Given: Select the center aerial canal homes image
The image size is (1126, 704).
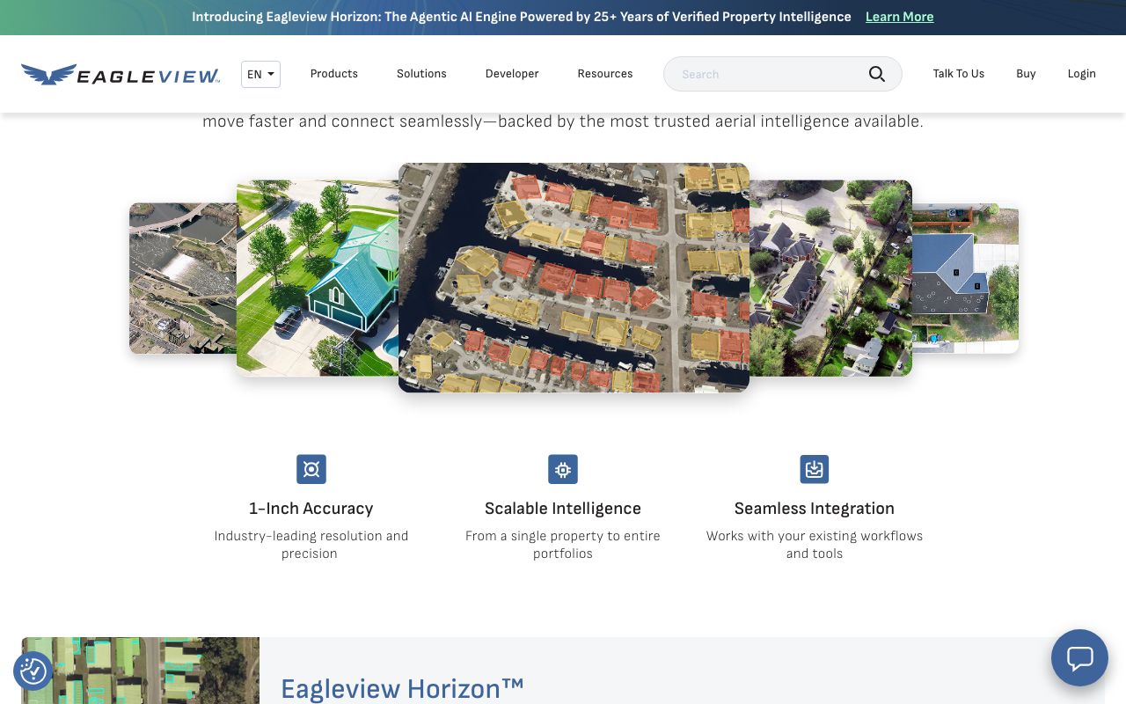Looking at the screenshot, I should [574, 277].
